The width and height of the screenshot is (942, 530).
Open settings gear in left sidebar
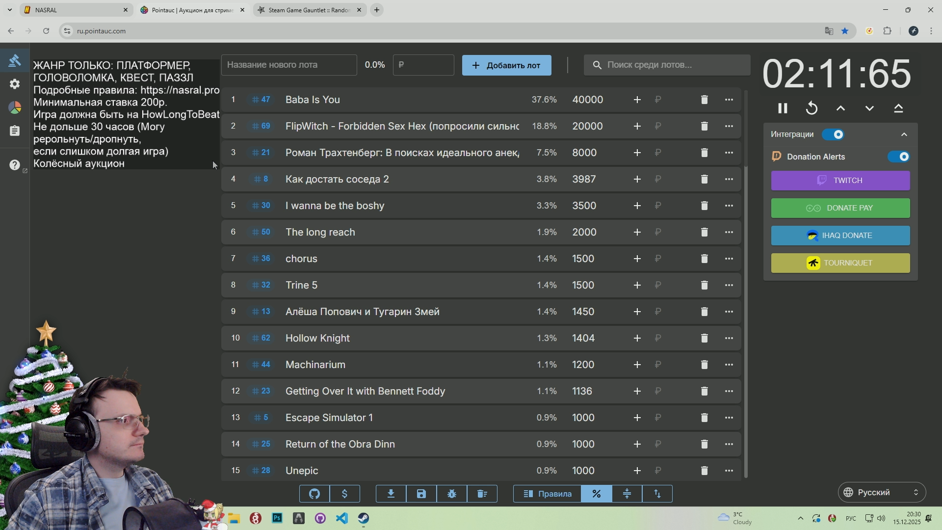click(x=15, y=84)
